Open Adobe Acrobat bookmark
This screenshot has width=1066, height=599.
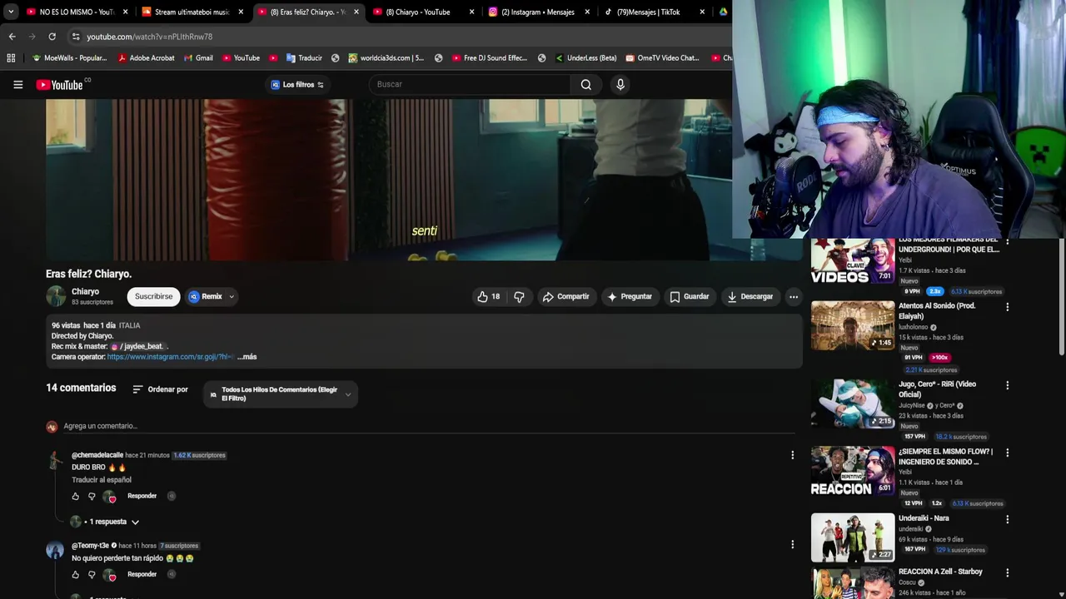coord(147,58)
